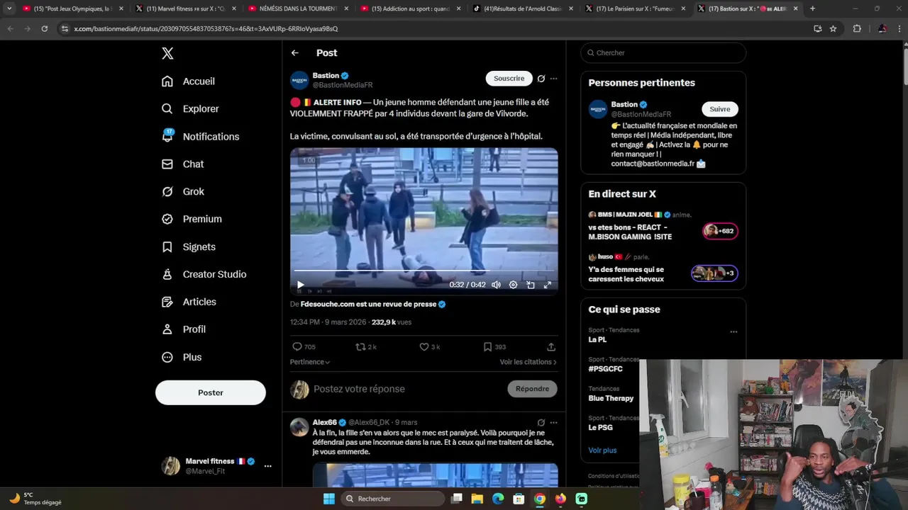Open video settings gear

click(x=514, y=285)
